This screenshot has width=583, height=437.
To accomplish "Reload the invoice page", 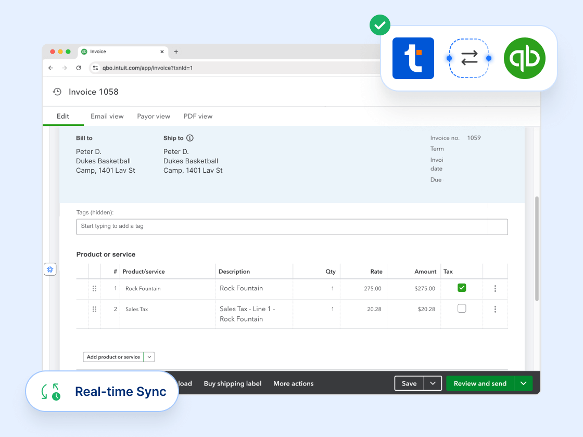I will [x=78, y=68].
